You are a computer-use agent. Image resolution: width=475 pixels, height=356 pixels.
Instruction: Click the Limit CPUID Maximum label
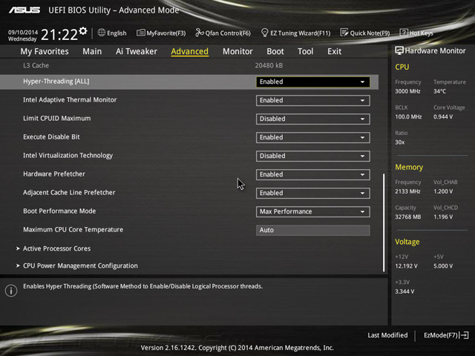pyautogui.click(x=56, y=119)
